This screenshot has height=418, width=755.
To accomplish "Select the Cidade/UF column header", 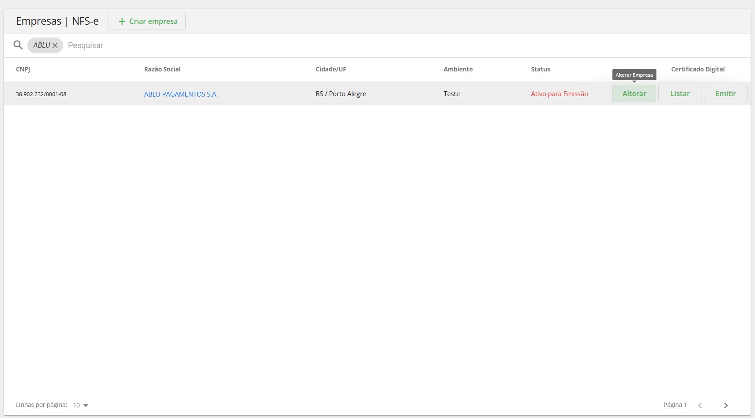I will coord(331,69).
